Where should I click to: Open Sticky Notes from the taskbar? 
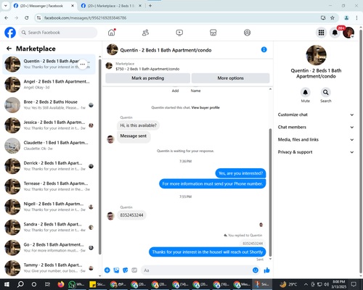[x=97, y=284]
